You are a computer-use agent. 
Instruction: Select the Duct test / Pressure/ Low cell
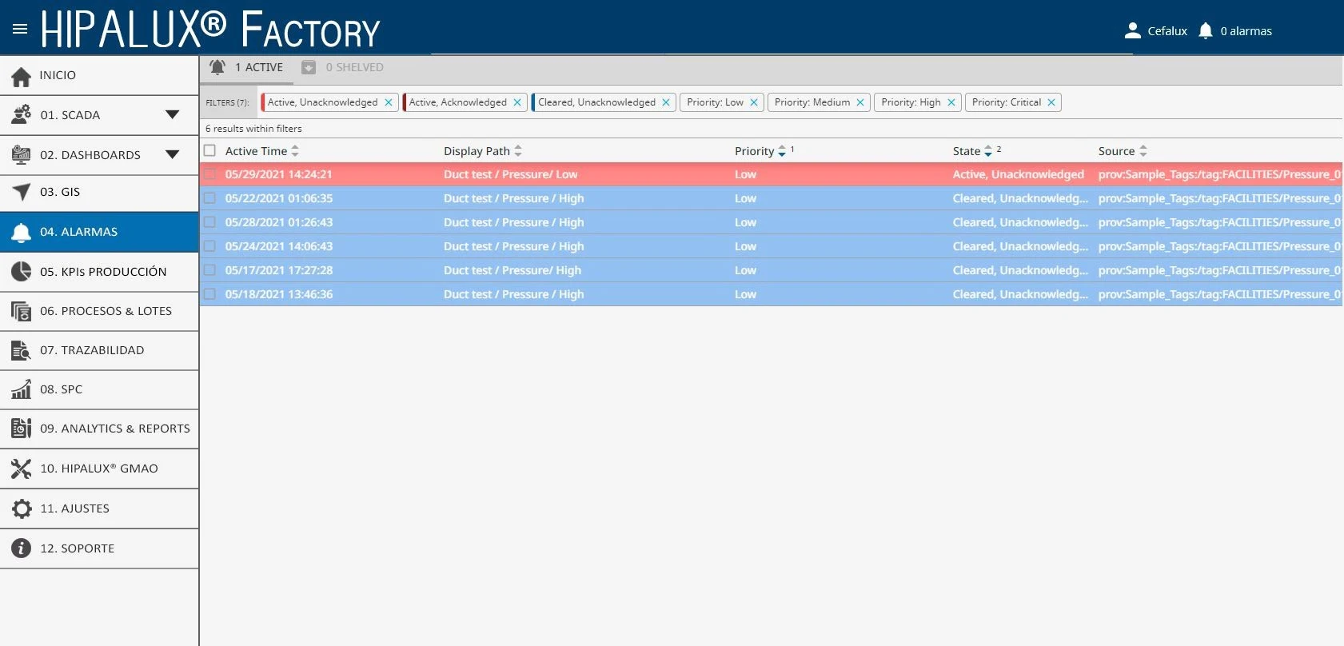(x=511, y=174)
